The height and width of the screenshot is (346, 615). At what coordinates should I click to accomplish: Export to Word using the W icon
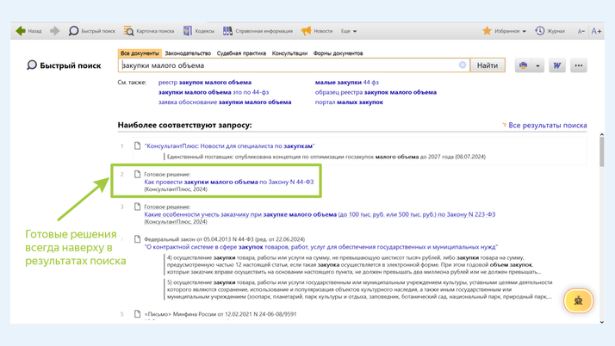click(x=557, y=65)
